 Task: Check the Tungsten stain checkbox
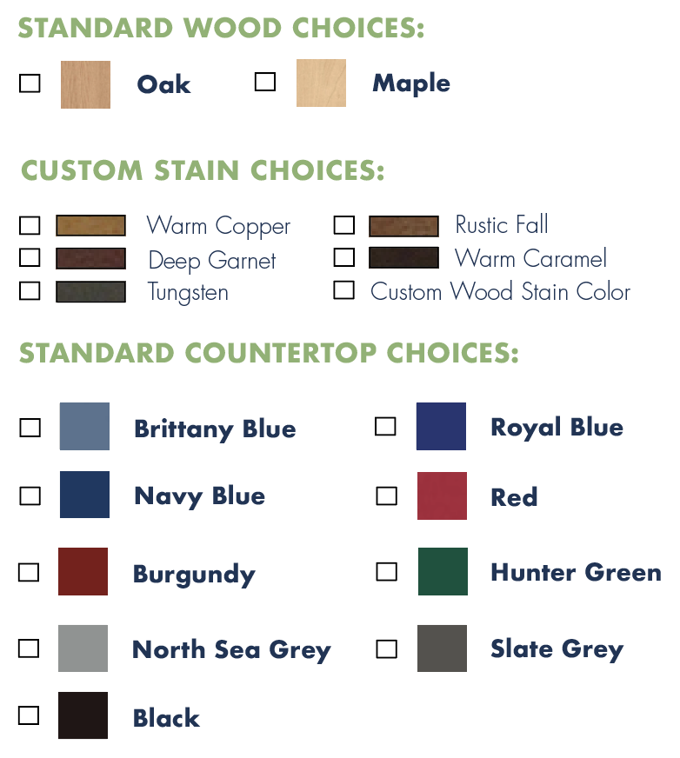point(30,291)
